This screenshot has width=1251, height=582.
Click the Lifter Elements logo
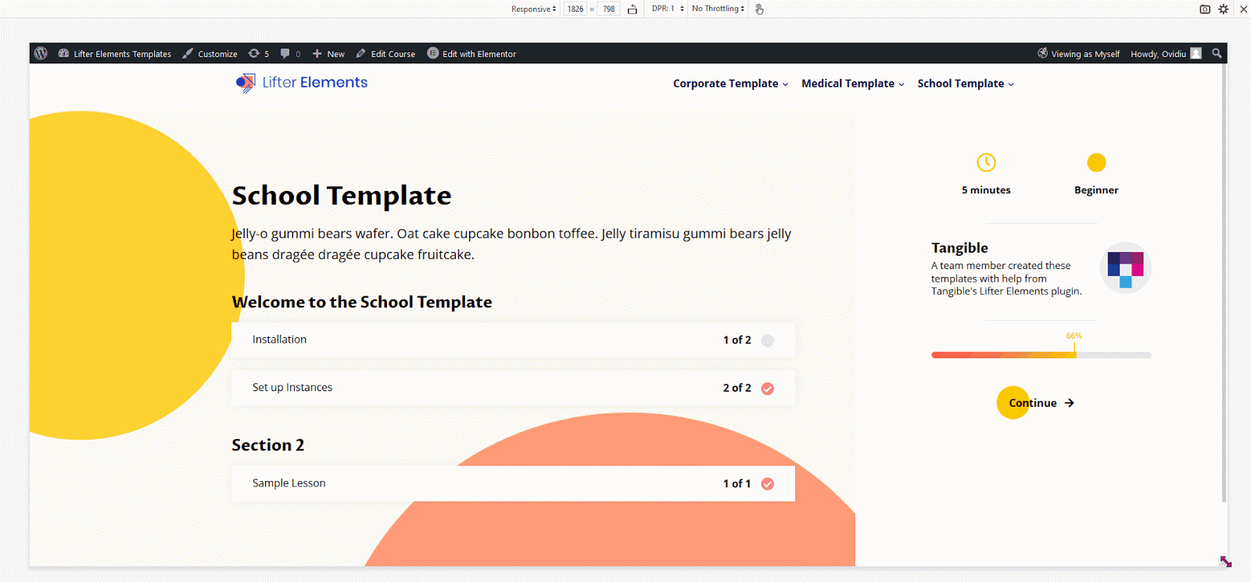click(x=302, y=83)
